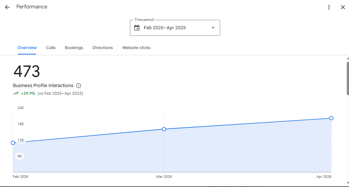Switch to the Directions tab
349x187 pixels.
103,48
